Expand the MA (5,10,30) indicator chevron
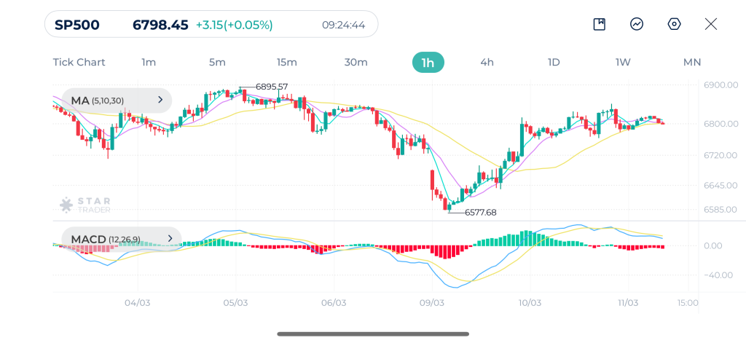746x343 pixels. 160,100
